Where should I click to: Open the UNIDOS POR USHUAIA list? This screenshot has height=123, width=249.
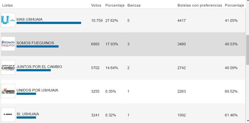coord(37,90)
